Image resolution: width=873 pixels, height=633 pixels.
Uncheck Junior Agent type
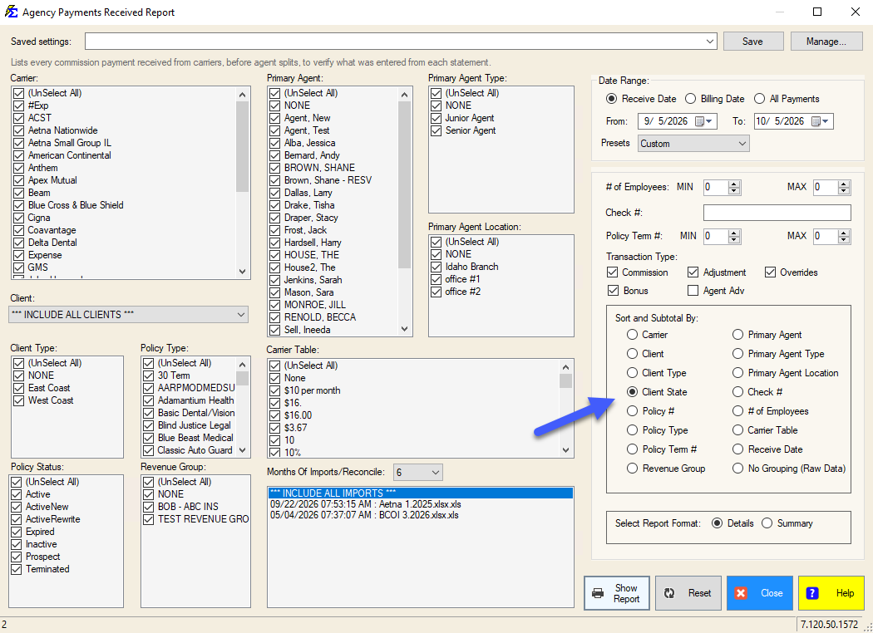click(436, 118)
